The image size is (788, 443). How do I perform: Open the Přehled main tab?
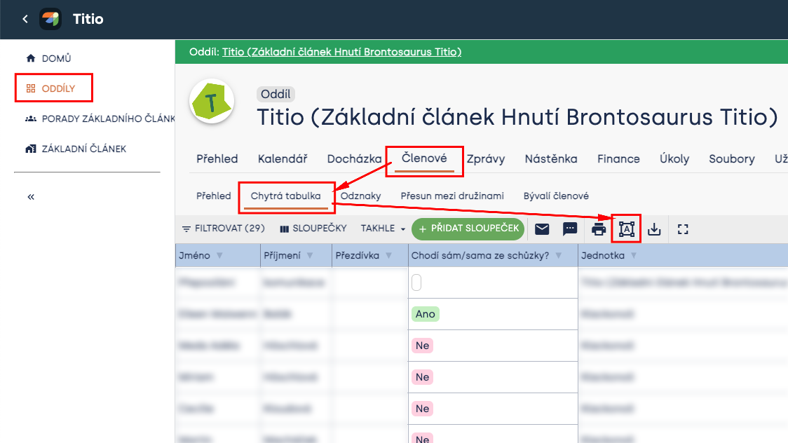[217, 158]
